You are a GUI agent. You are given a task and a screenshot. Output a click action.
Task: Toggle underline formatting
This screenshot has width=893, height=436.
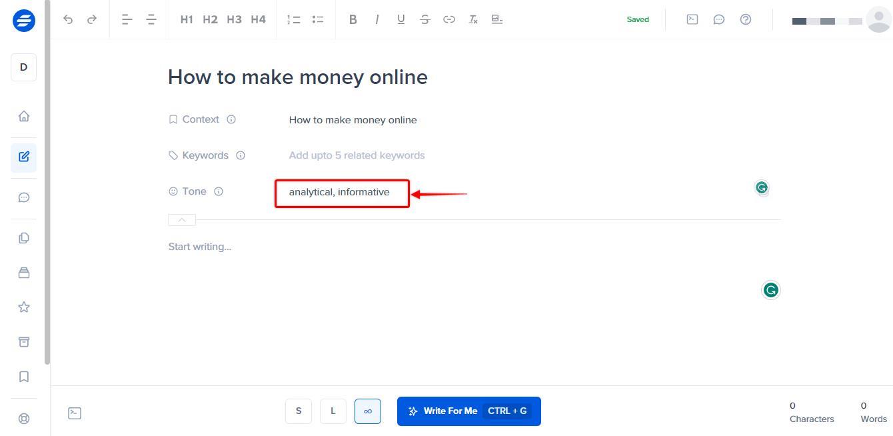pyautogui.click(x=401, y=19)
